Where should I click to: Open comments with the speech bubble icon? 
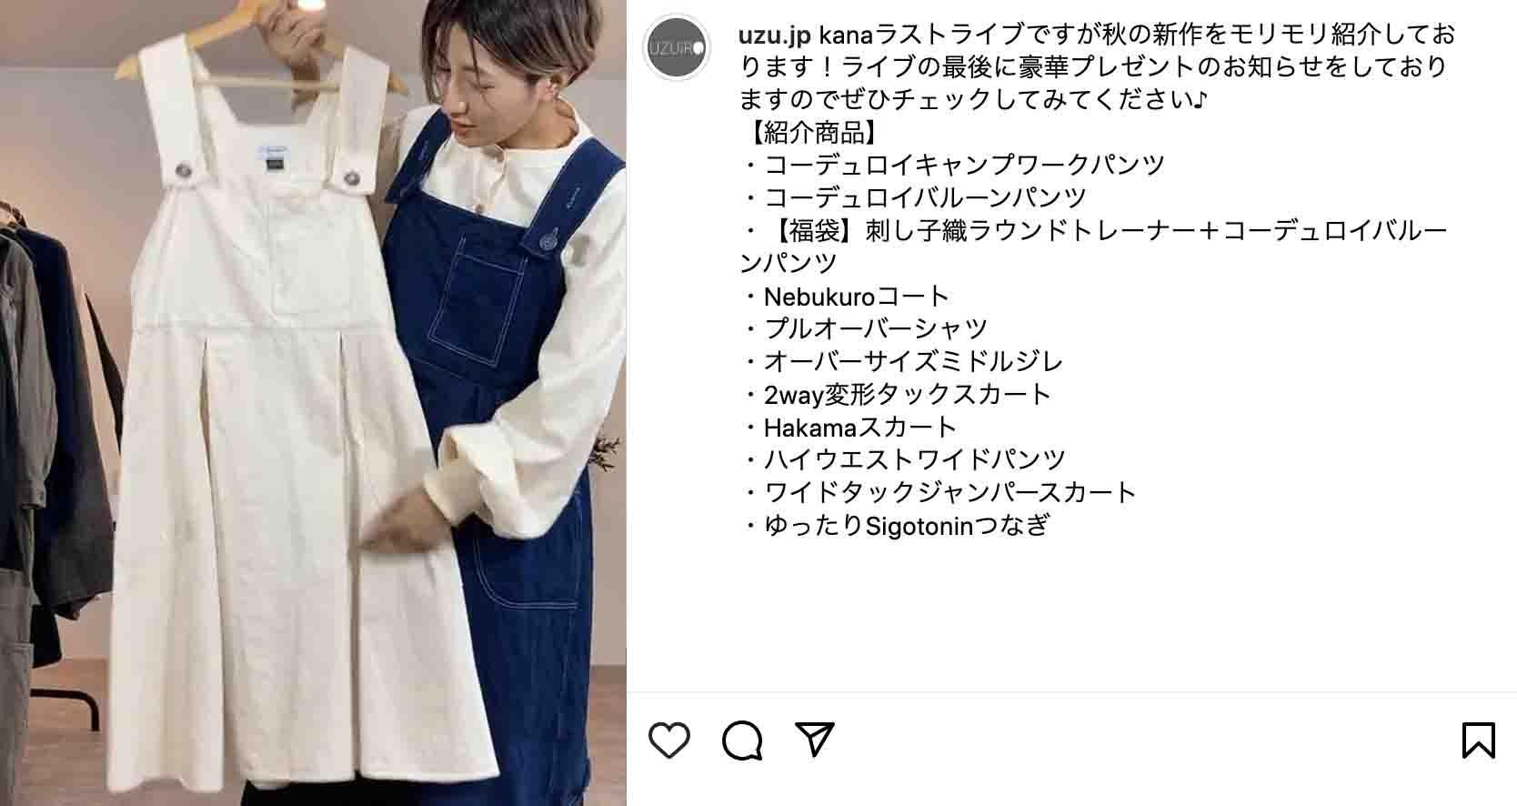point(742,741)
